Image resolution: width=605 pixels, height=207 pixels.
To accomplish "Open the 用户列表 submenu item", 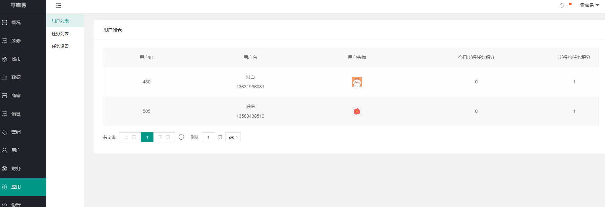I will (x=65, y=21).
